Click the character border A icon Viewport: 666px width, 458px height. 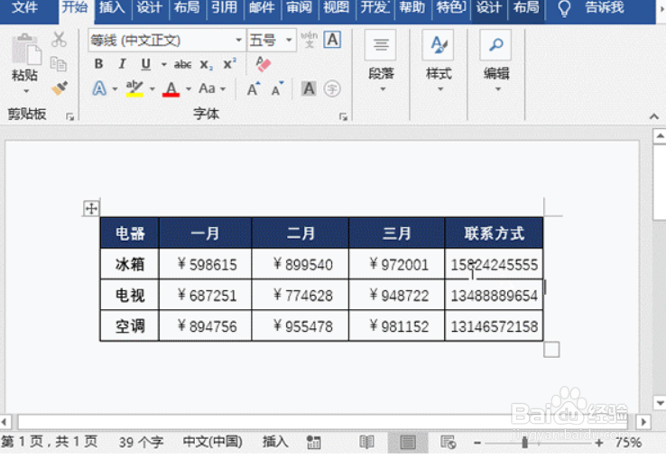coord(332,40)
